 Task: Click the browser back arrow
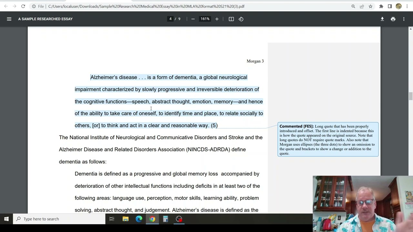click(x=6, y=6)
